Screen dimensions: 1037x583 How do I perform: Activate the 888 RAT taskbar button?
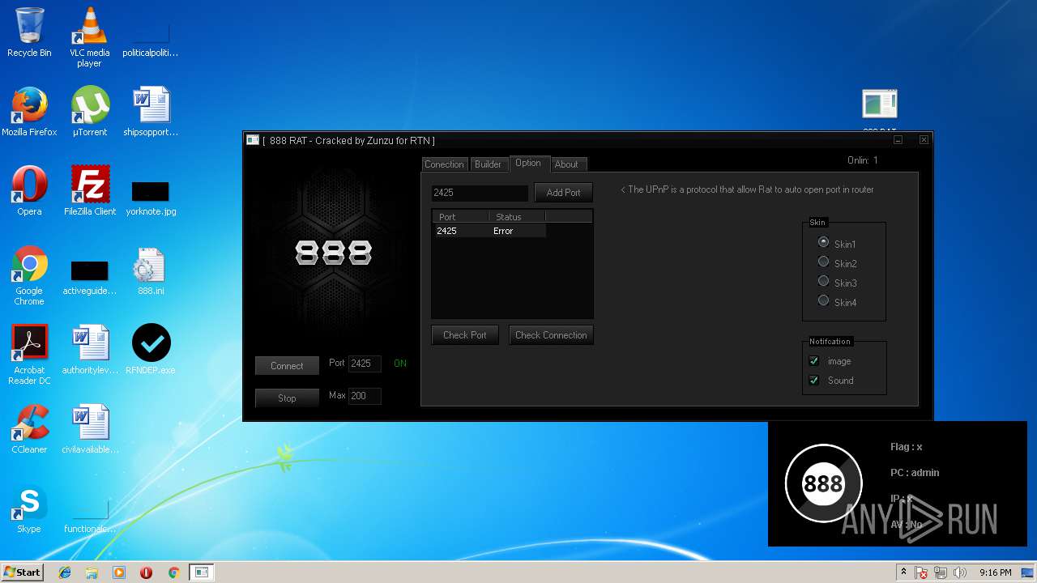click(201, 572)
